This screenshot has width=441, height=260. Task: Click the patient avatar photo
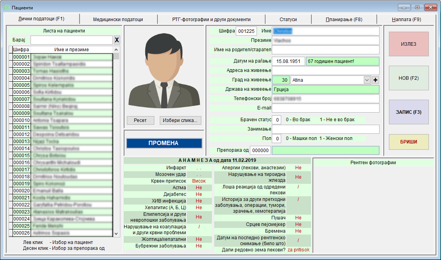pyautogui.click(x=164, y=70)
